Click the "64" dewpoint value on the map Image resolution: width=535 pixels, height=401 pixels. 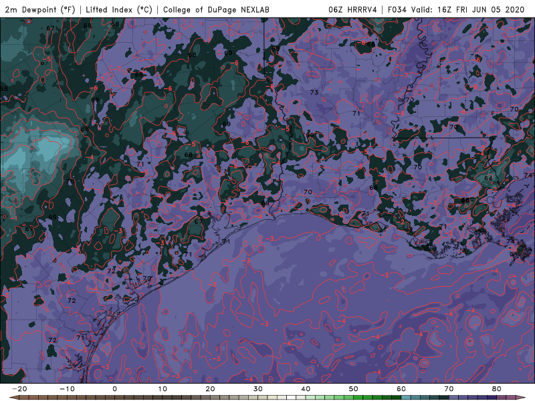click(488, 178)
